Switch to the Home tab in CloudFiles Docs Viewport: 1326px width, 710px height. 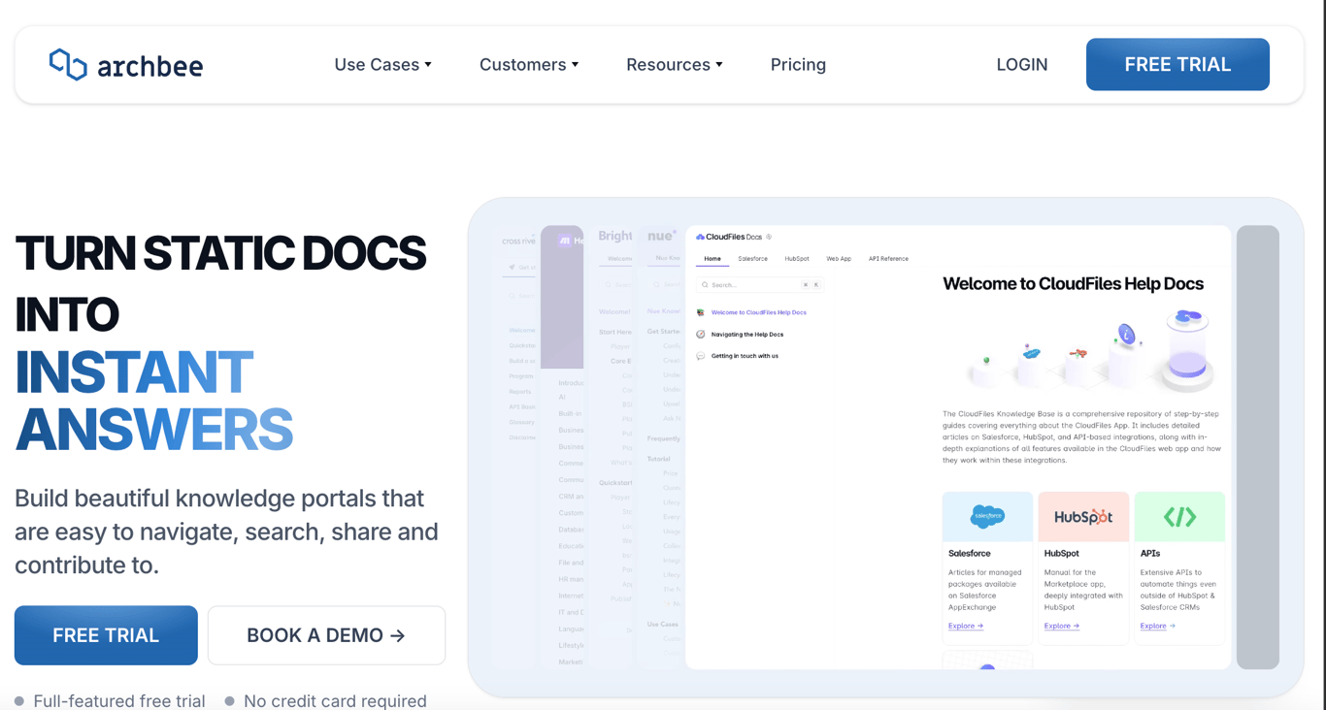pos(713,259)
